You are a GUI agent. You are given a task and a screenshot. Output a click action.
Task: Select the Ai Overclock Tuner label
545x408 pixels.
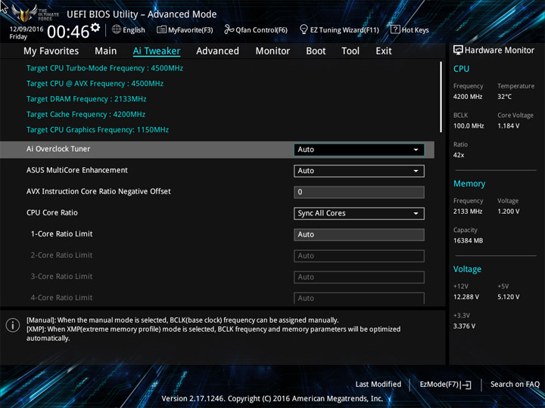click(x=58, y=149)
